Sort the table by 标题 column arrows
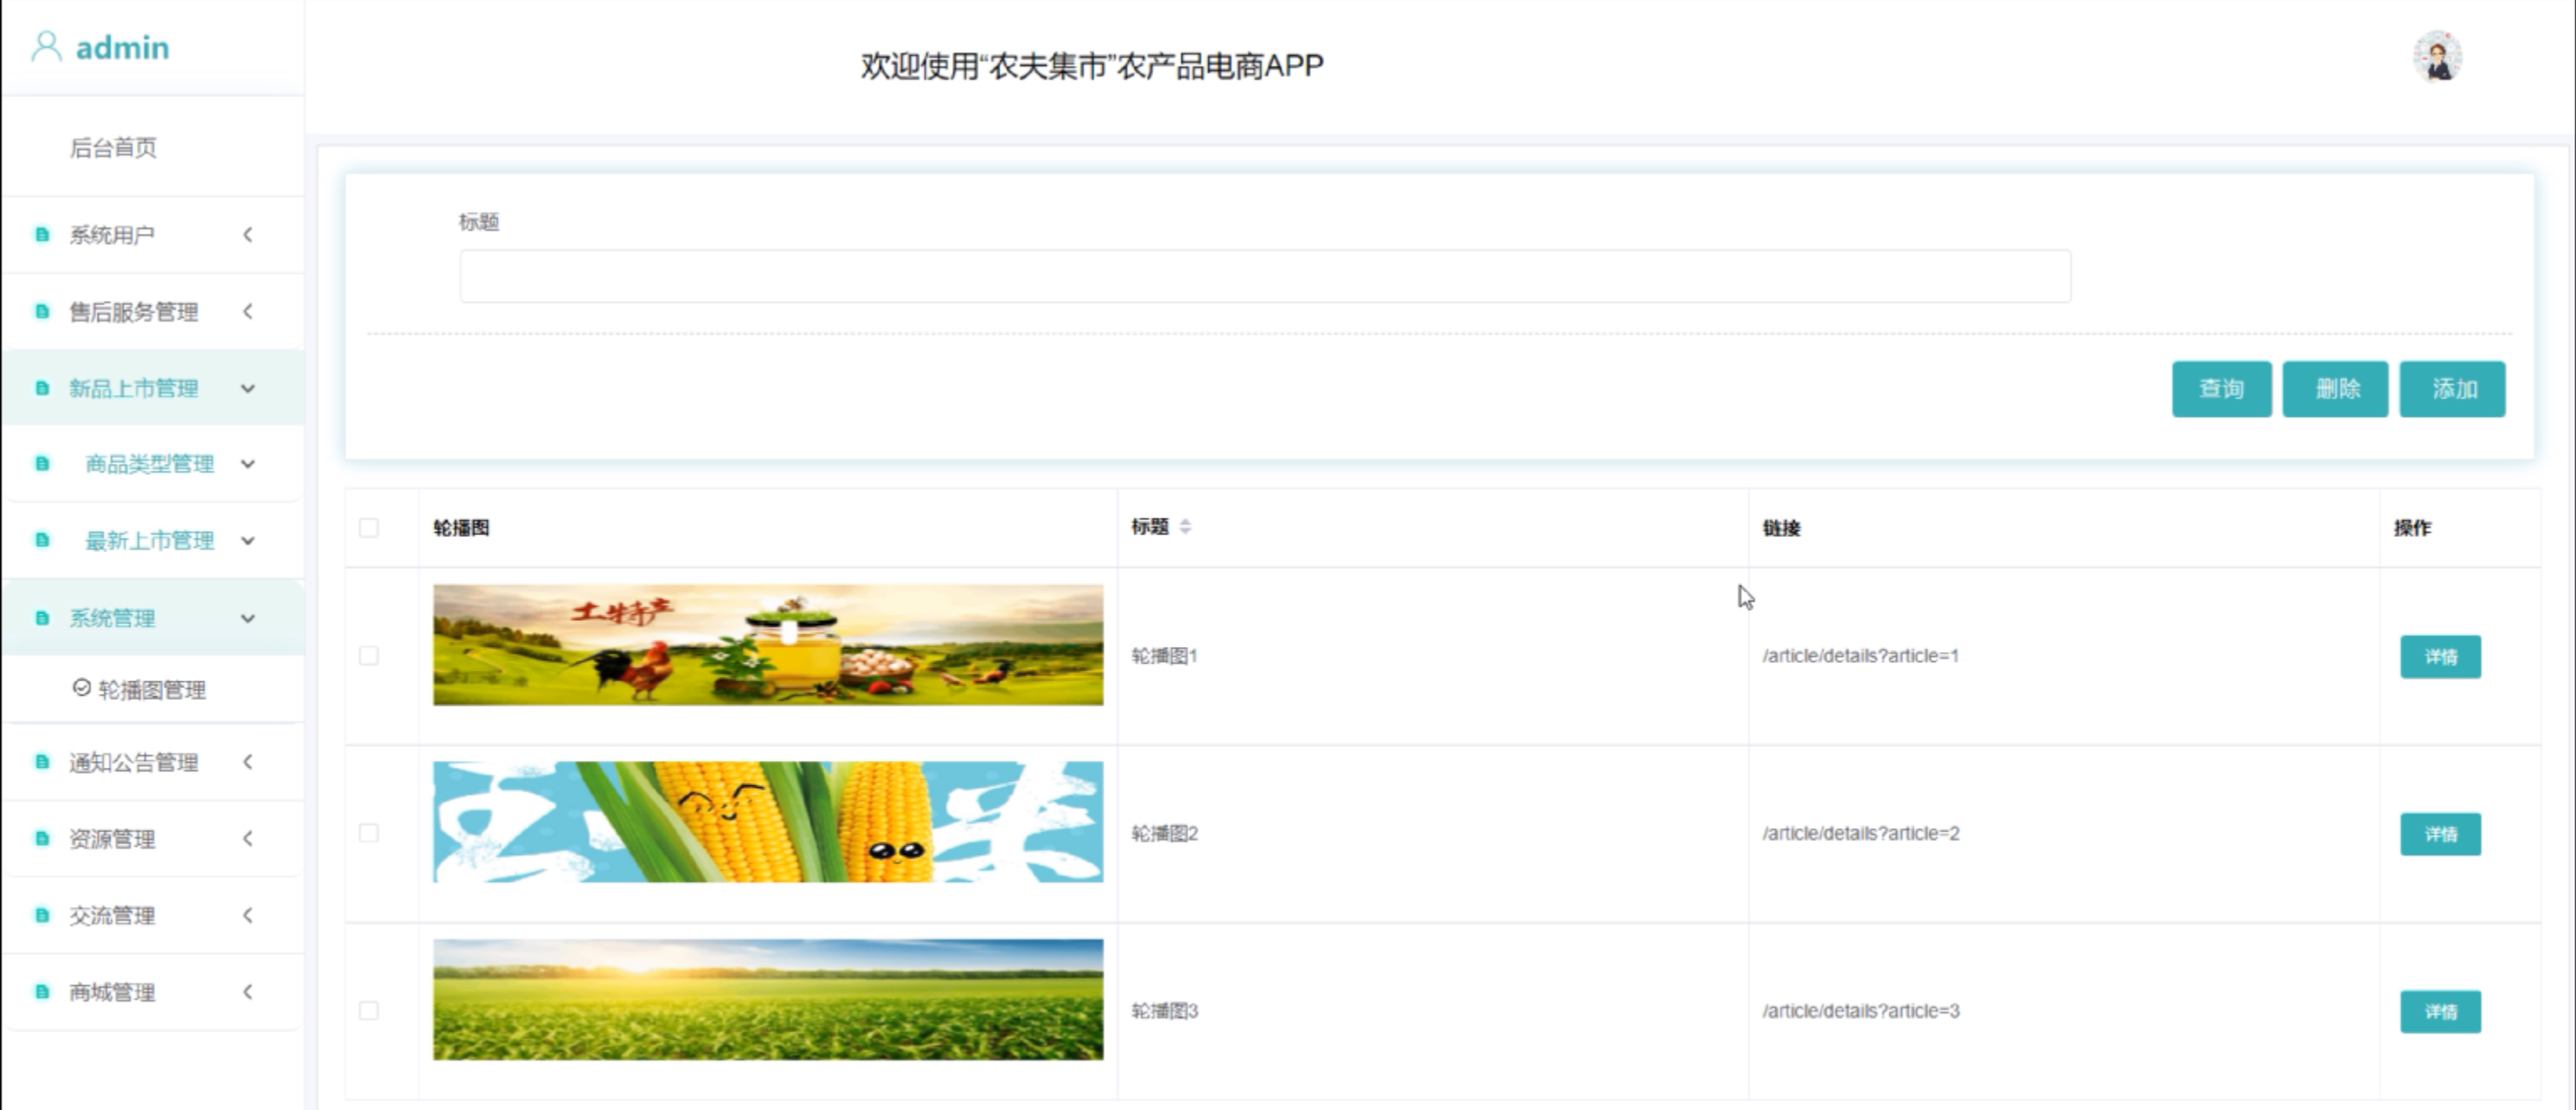Viewport: 2576px width, 1110px height. click(x=1185, y=527)
